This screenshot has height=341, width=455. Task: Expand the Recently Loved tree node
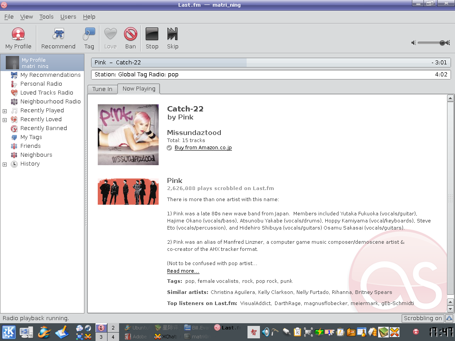[x=4, y=120]
